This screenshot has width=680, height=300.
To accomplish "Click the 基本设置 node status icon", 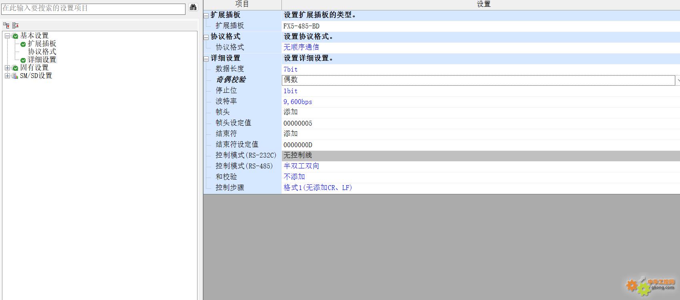I will 15,36.
